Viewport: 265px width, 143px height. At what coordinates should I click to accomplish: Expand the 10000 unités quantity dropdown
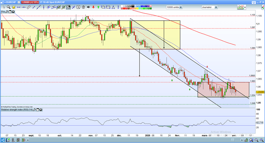click(x=181, y=7)
